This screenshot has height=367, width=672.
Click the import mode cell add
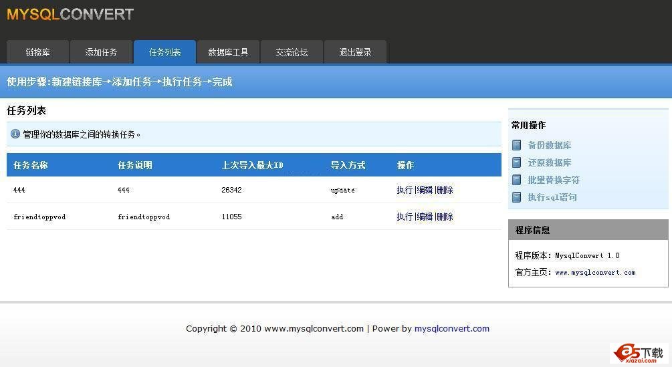pos(337,217)
